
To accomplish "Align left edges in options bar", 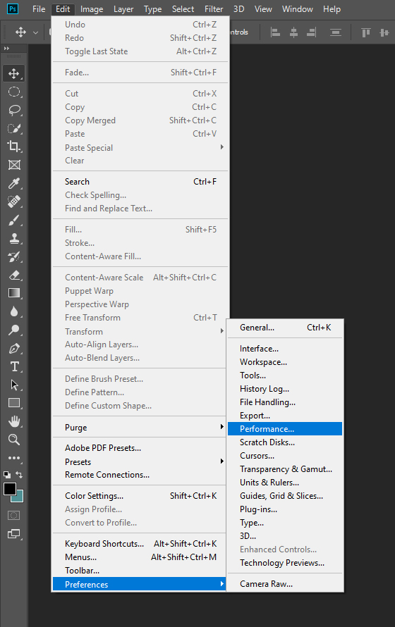I will click(275, 32).
